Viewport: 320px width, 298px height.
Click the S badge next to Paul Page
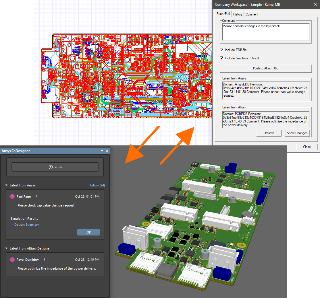click(x=36, y=196)
